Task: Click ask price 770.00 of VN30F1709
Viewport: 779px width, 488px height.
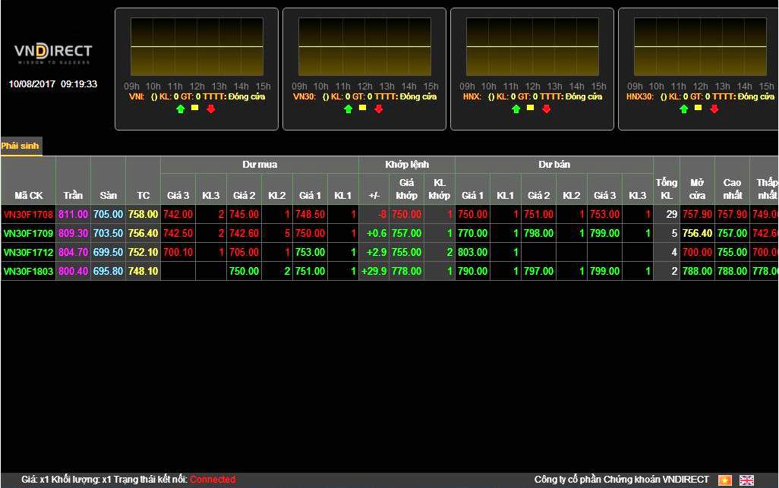Action: (472, 233)
